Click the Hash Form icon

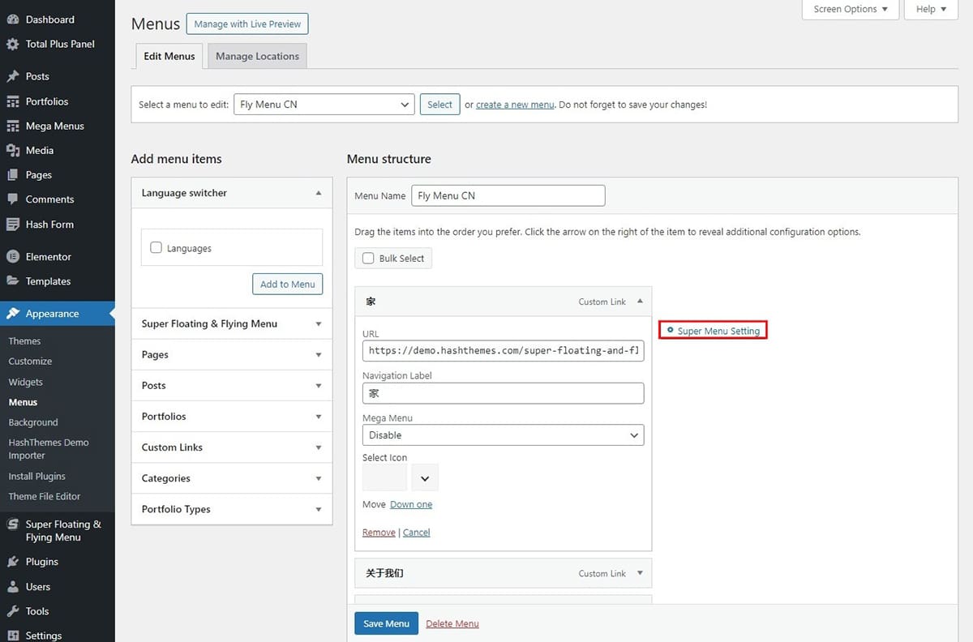tap(13, 225)
